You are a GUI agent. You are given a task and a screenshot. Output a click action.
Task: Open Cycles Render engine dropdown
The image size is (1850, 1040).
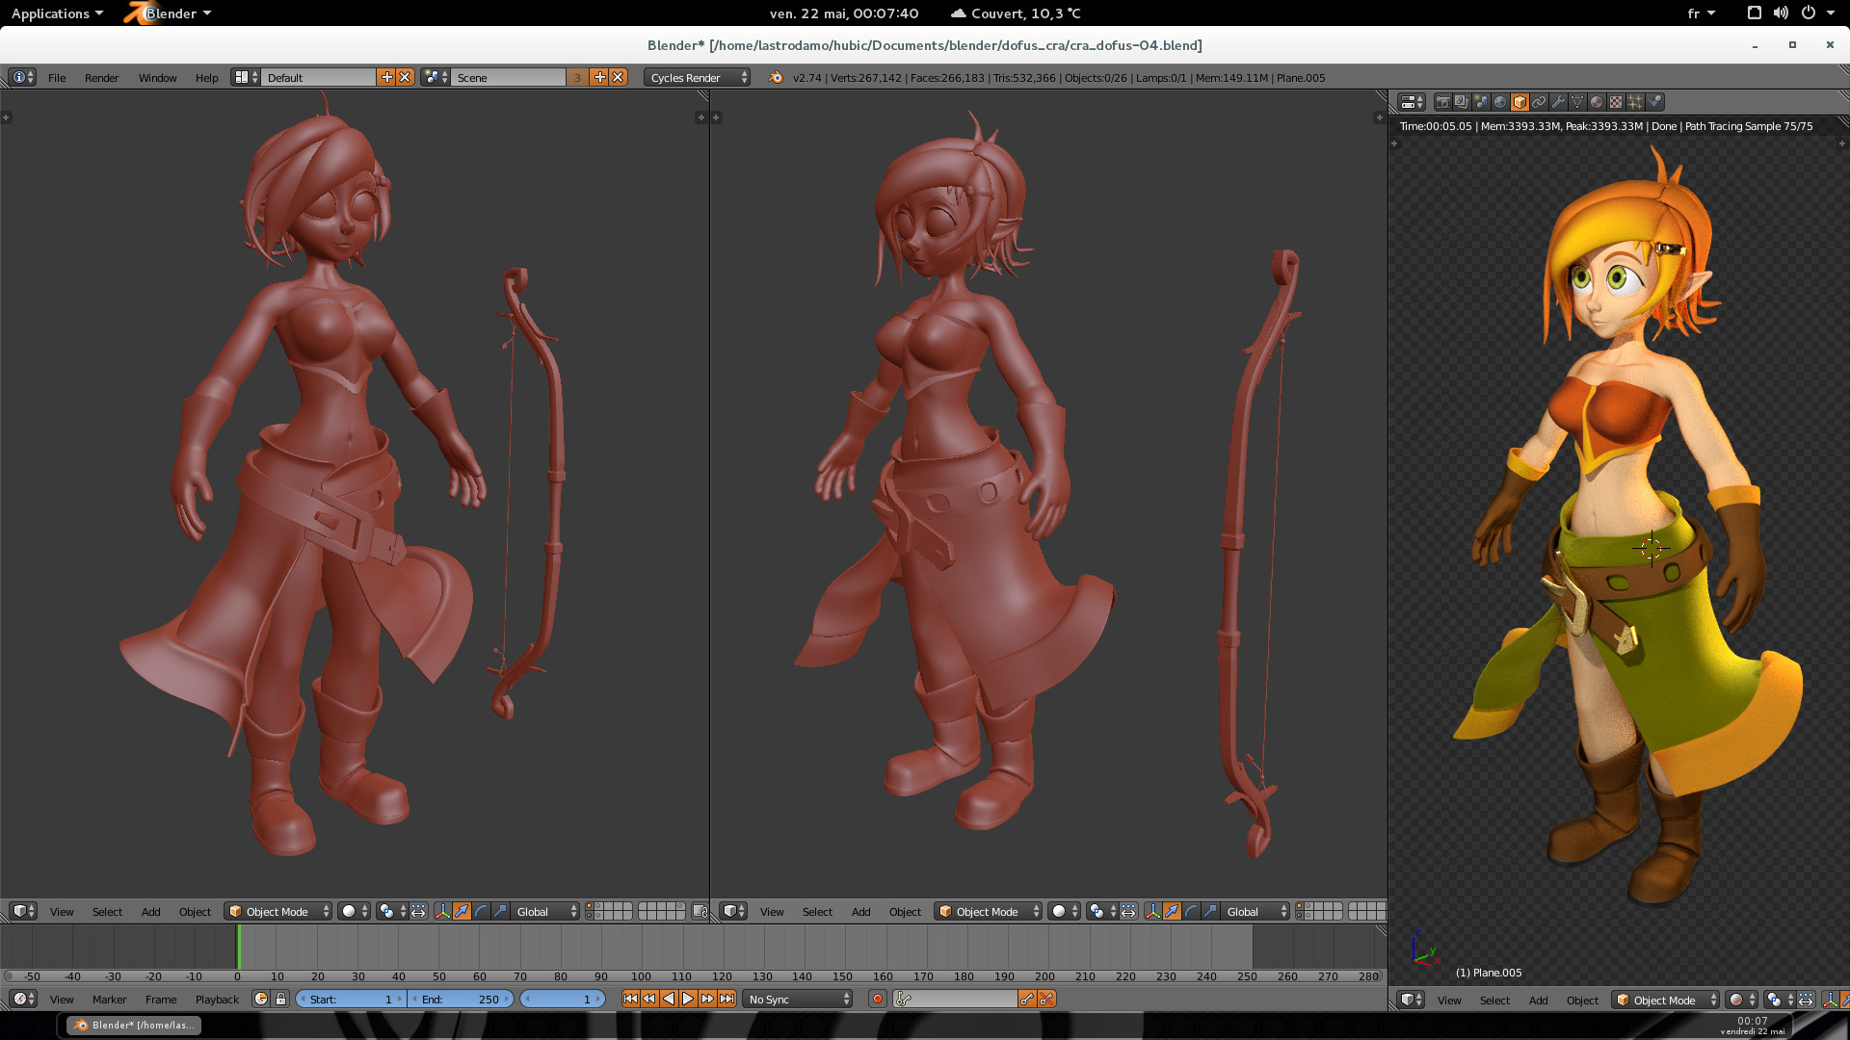[x=697, y=77]
